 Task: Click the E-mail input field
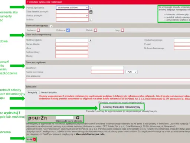(182, 44)
